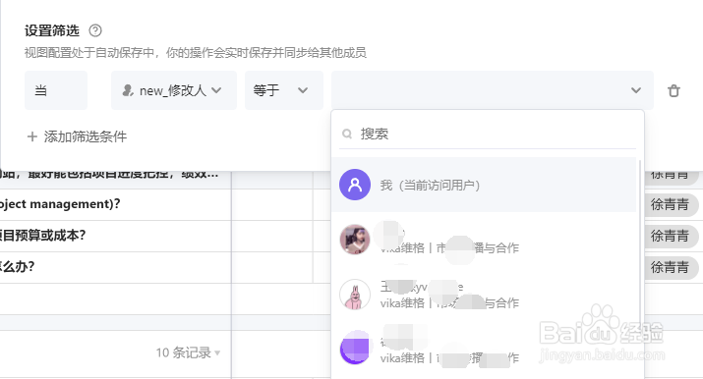The width and height of the screenshot is (703, 379).
Task: Click the purple current-user avatar icon
Action: point(355,185)
